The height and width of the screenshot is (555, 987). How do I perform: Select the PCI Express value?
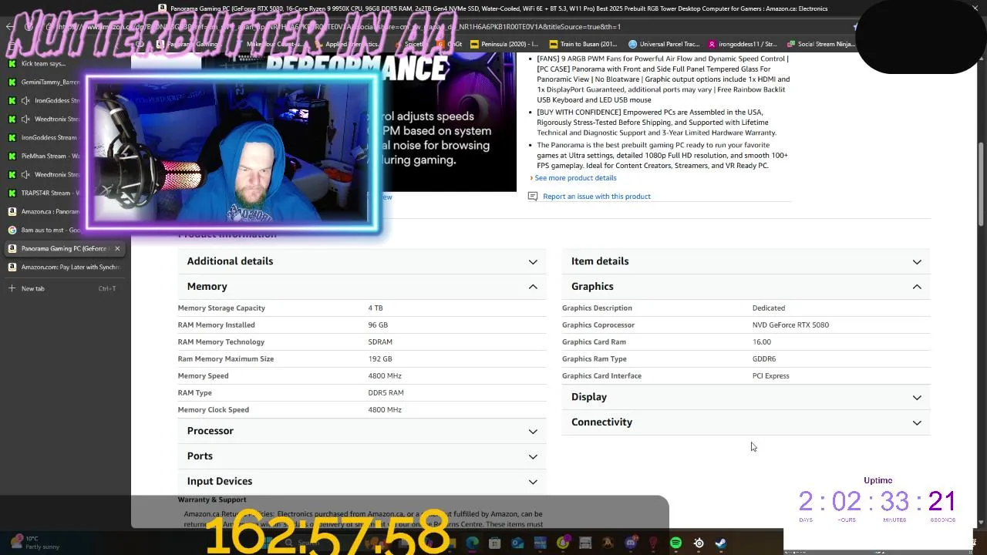[770, 375]
